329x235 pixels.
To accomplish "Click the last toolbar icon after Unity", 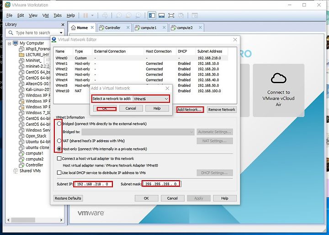I will click(x=195, y=16).
